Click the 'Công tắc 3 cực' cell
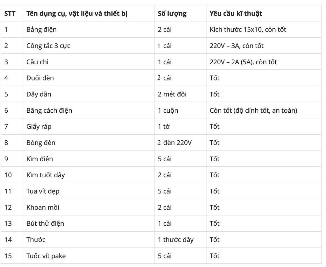326x267 pixels. tap(48, 46)
